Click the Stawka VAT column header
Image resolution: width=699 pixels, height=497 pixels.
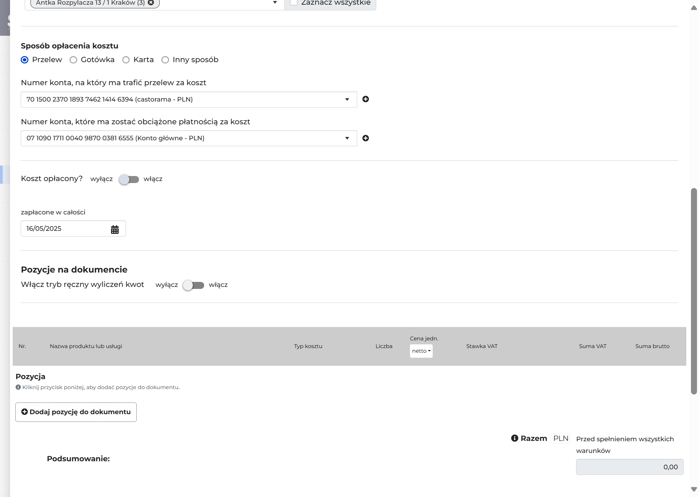[x=482, y=346]
